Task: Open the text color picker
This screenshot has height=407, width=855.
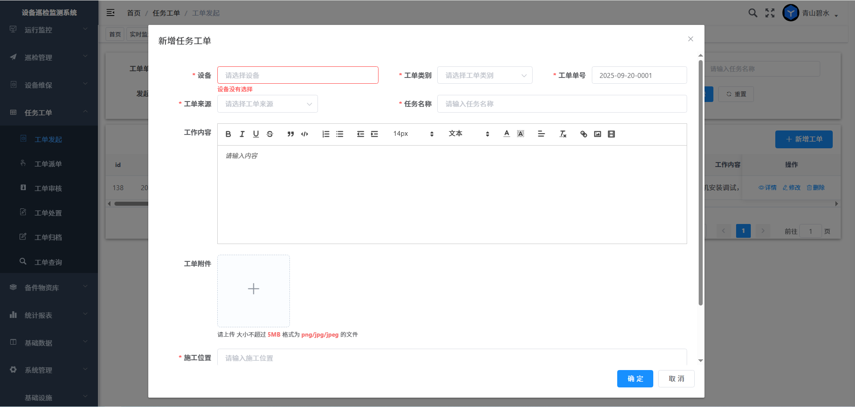Action: [x=507, y=134]
